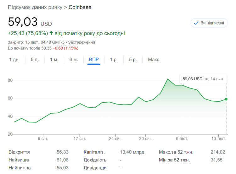Open the '1 р.' one-year tab
The image size is (236, 174).
[114, 59]
